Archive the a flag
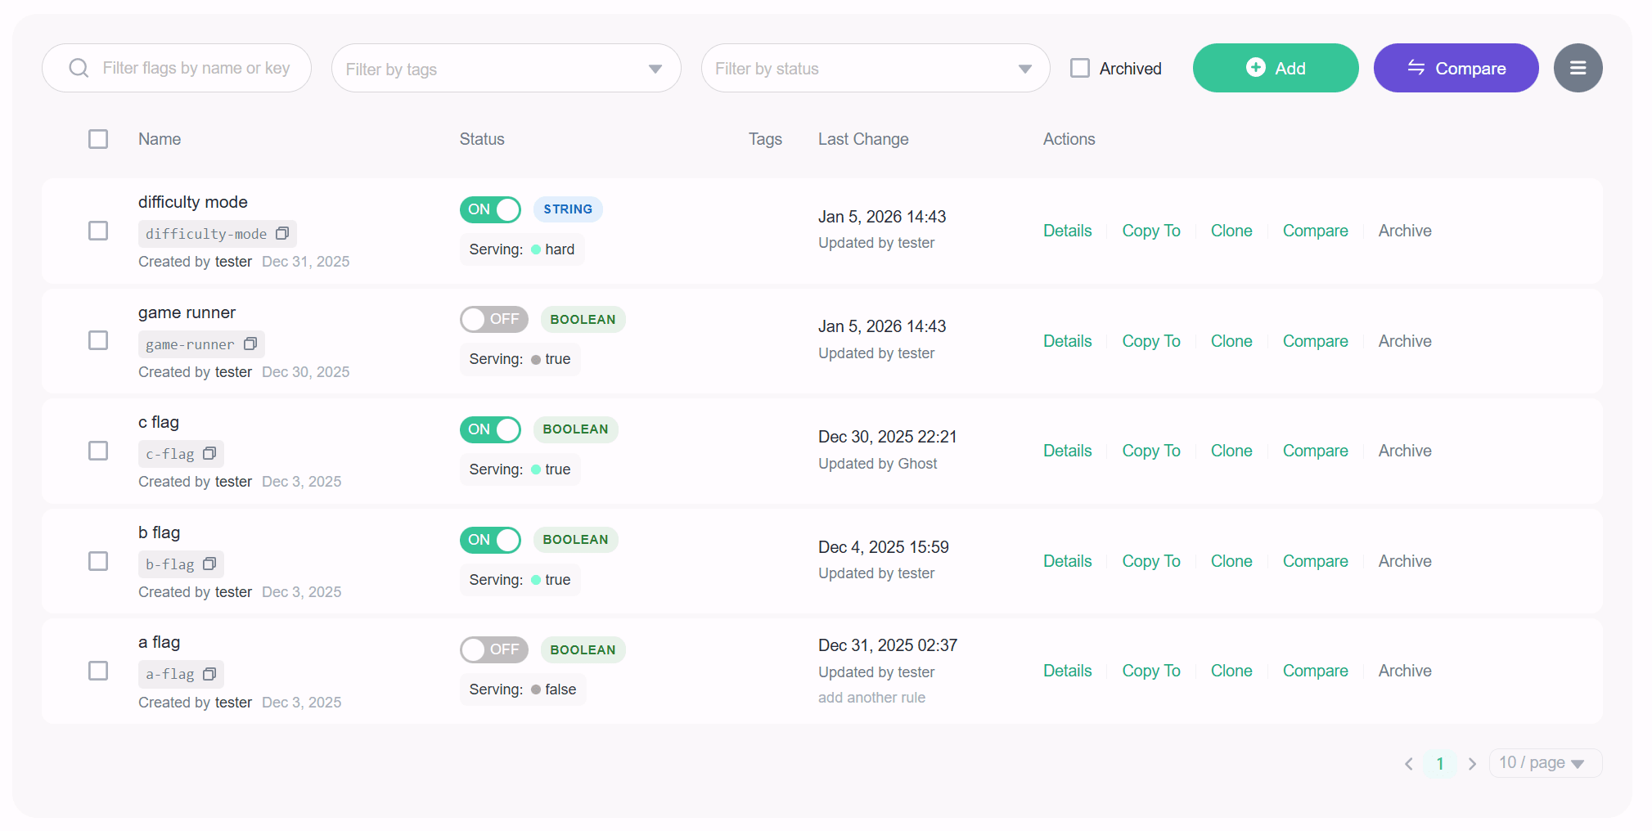The height and width of the screenshot is (831, 1652). pos(1404,671)
